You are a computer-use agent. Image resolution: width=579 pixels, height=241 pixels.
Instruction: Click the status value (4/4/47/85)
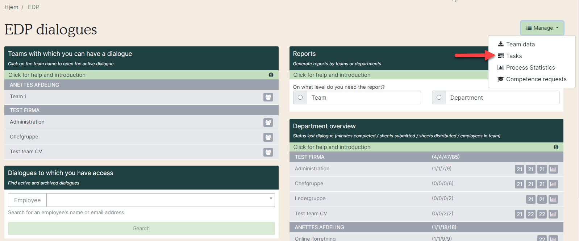[446, 157]
